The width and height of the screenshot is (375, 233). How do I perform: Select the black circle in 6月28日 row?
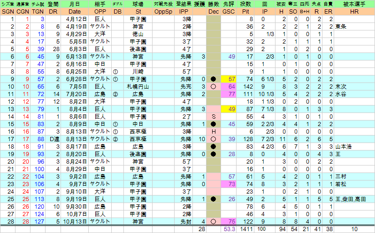214,79
